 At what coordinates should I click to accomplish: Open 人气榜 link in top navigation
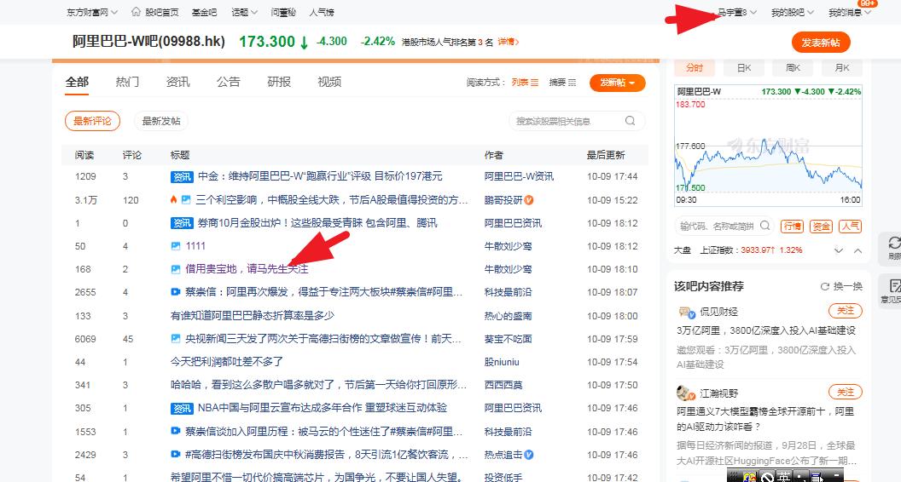click(x=322, y=12)
